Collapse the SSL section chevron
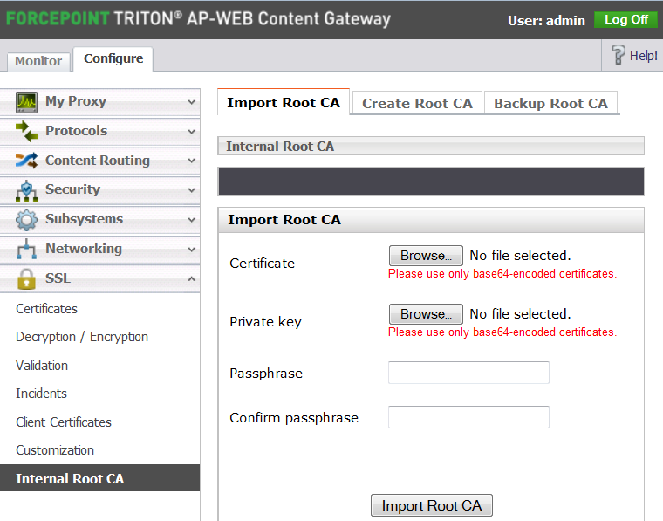This screenshot has height=521, width=663. (192, 278)
